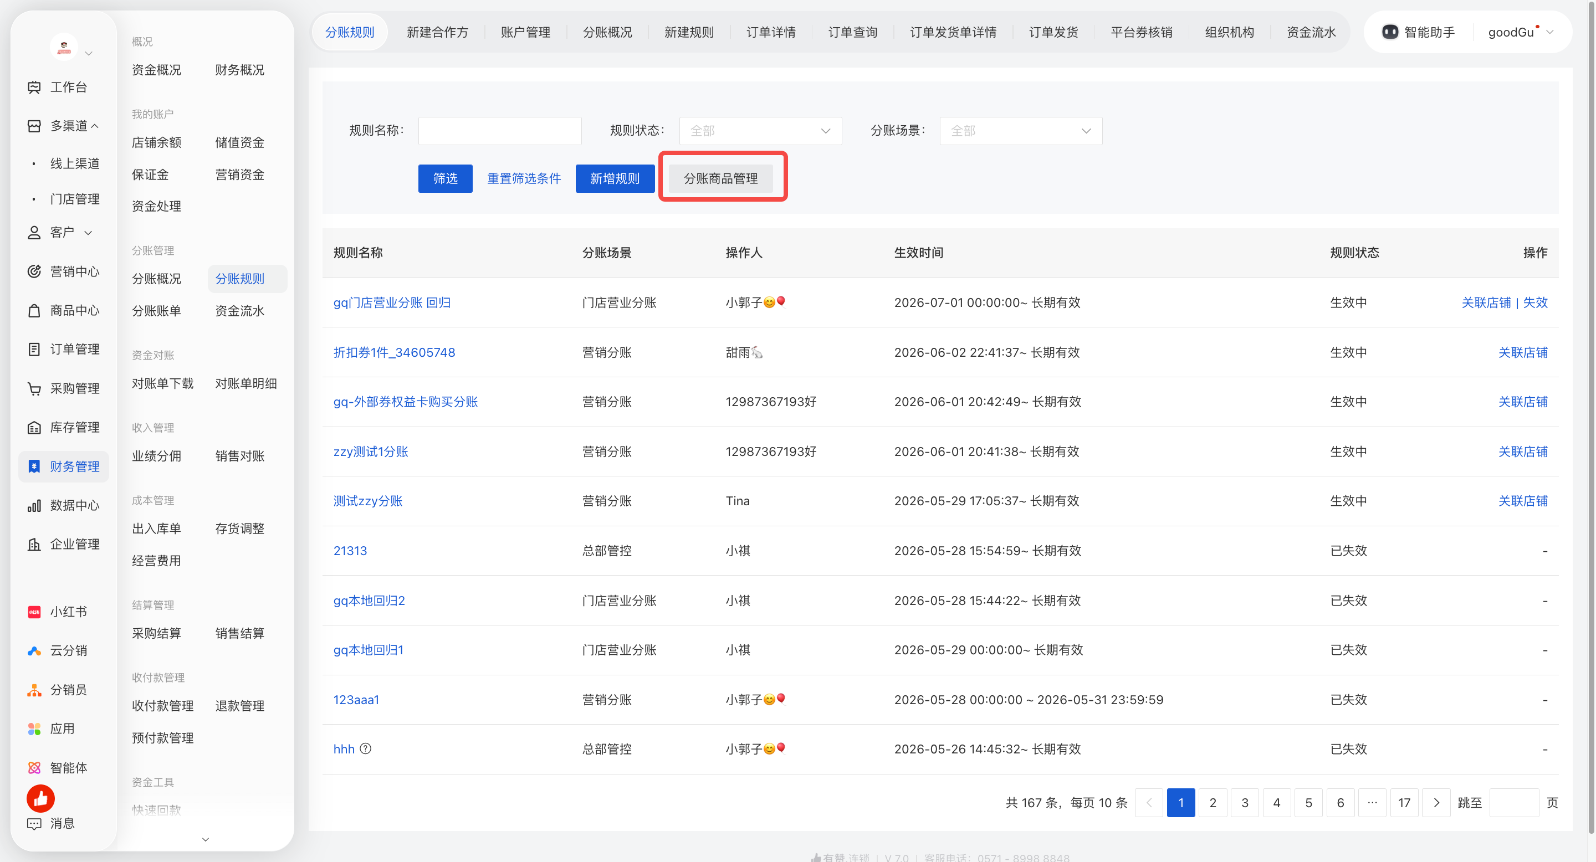Click the 小红书 app icon
The height and width of the screenshot is (862, 1596).
[34, 612]
